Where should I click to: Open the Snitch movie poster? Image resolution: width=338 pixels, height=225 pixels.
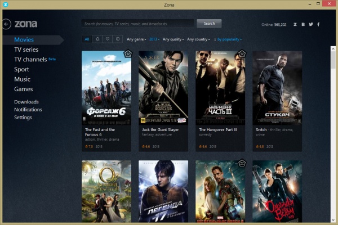(277, 88)
